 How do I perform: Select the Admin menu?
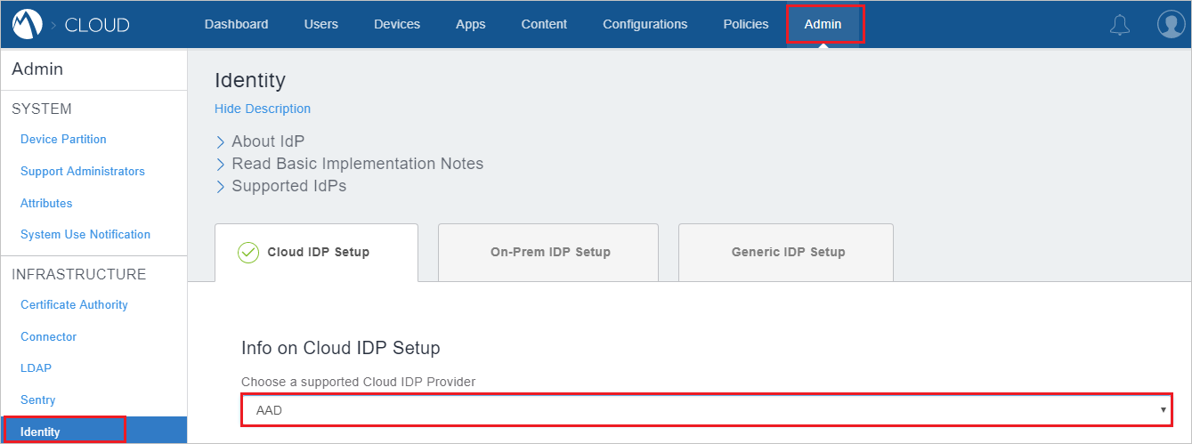pyautogui.click(x=823, y=24)
